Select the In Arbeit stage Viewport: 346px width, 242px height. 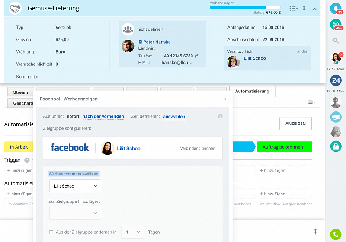pos(19,147)
